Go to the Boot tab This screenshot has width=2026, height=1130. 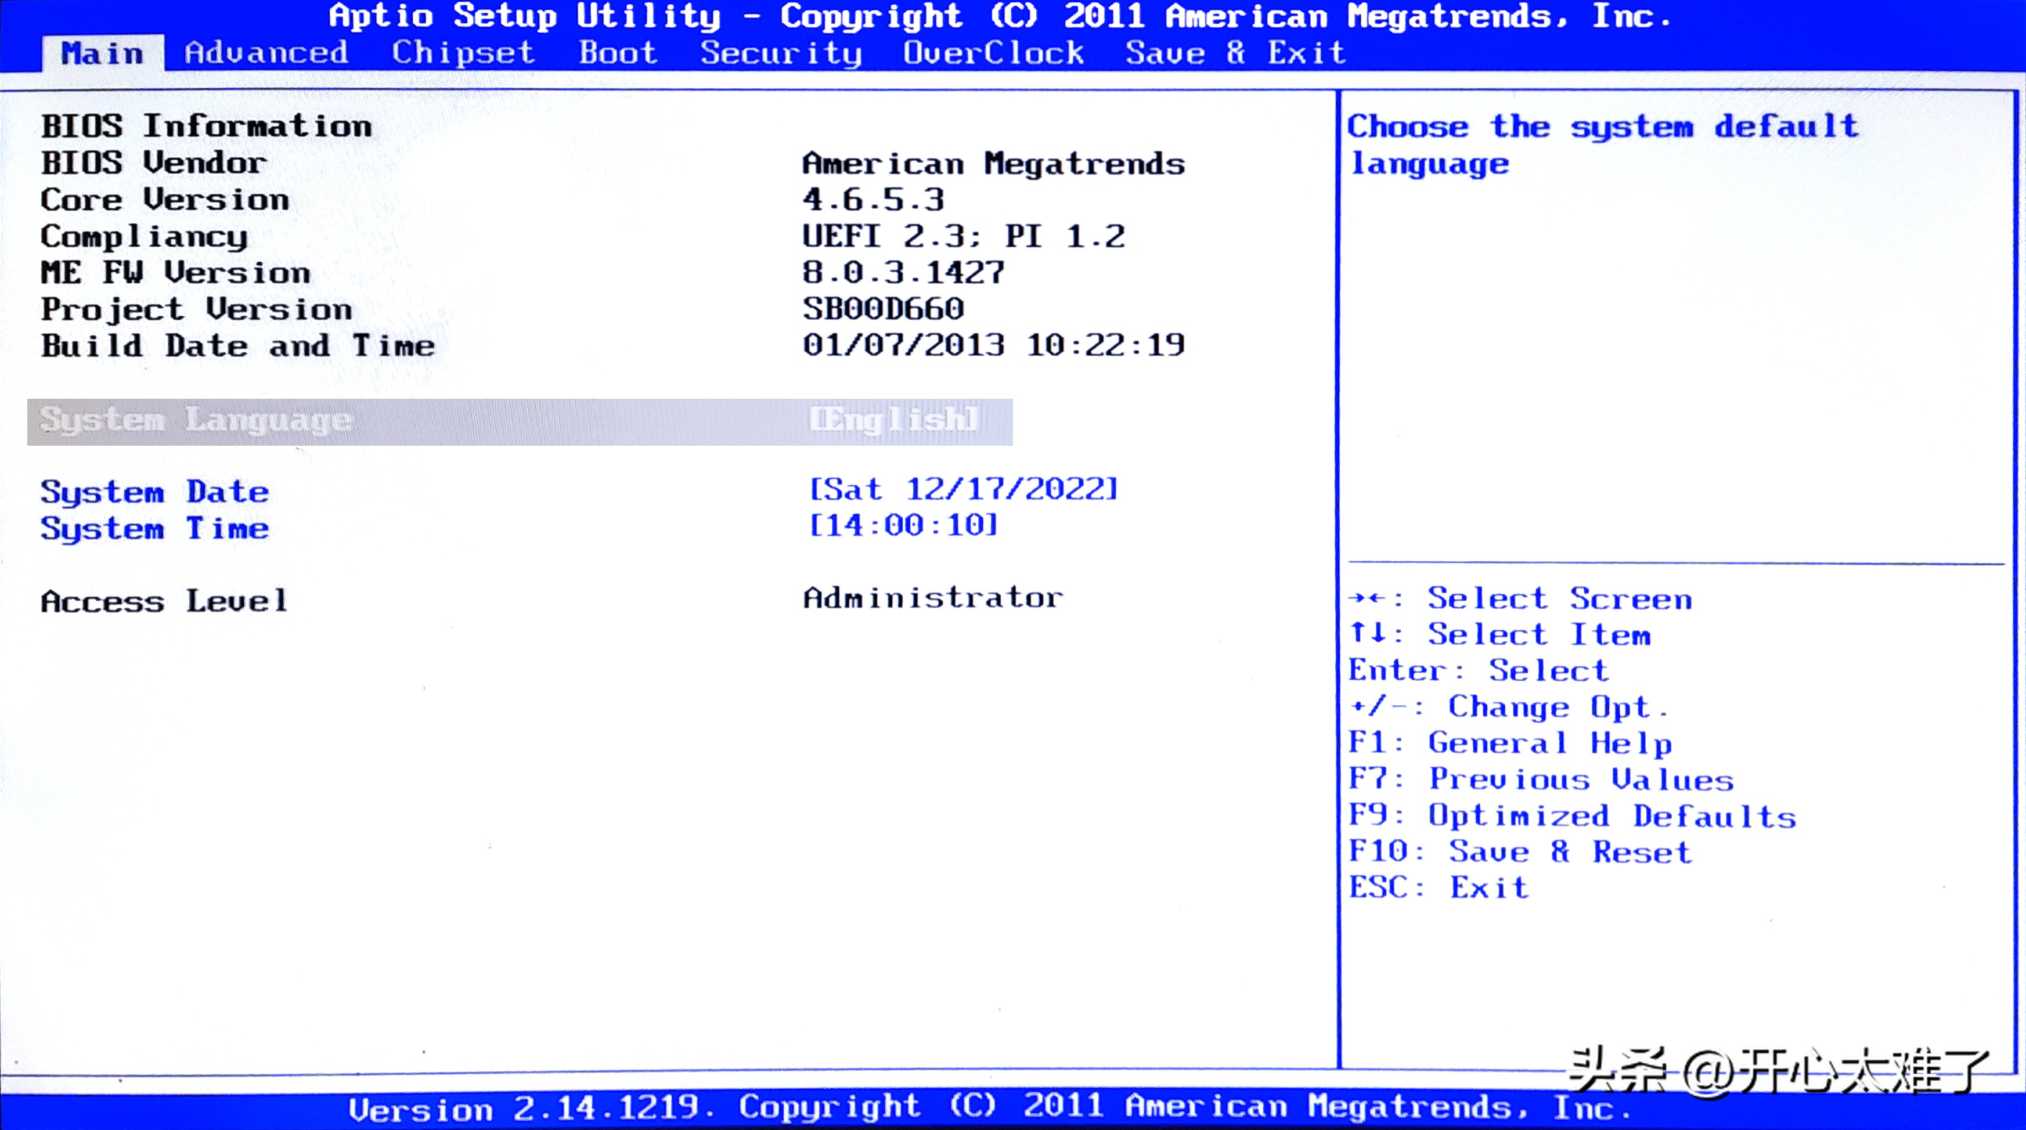coord(618,53)
